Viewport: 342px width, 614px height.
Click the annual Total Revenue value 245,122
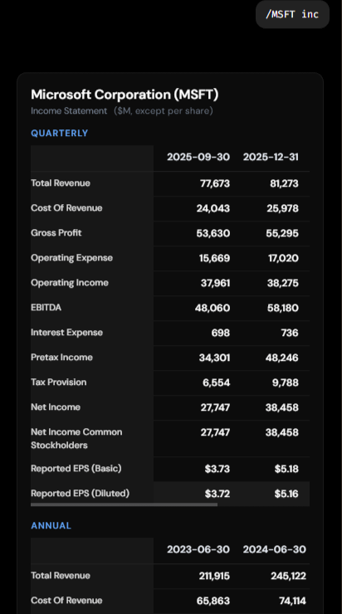288,576
